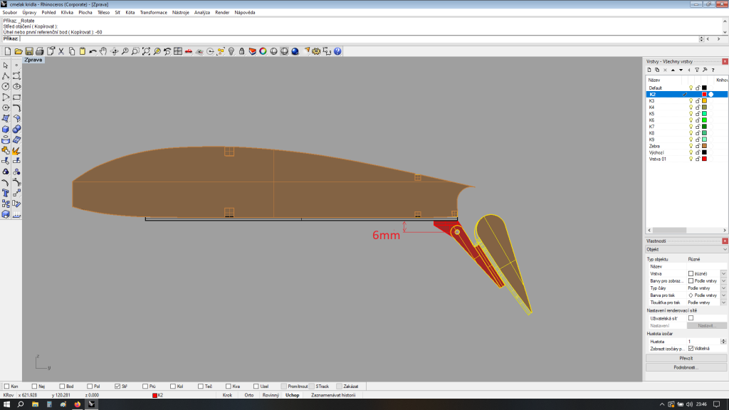Screen dimensions: 729x410
Task: Open the Křivka menu
Action: (x=67, y=12)
